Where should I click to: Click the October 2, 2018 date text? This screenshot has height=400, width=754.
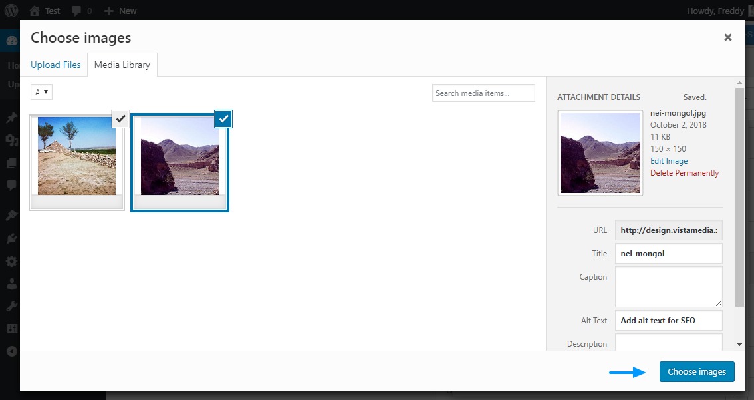tap(678, 124)
